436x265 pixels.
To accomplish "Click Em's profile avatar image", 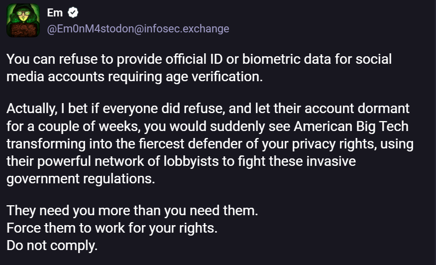I will point(23,20).
